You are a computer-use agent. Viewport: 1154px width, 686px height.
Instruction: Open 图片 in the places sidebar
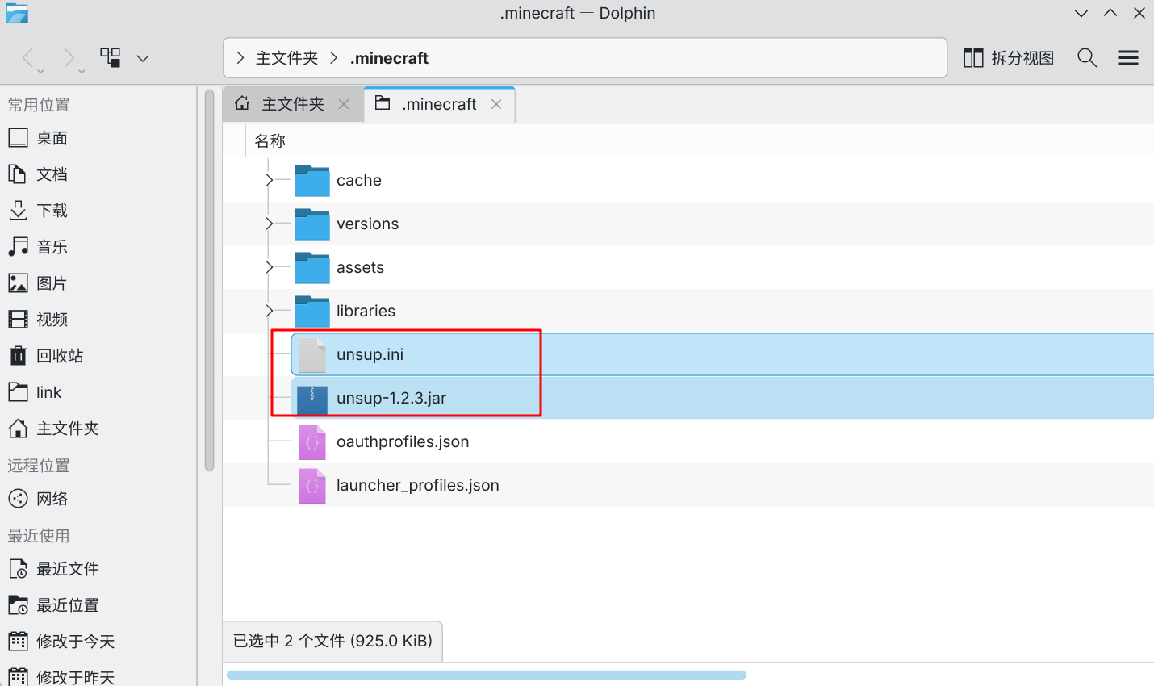pyautogui.click(x=38, y=283)
